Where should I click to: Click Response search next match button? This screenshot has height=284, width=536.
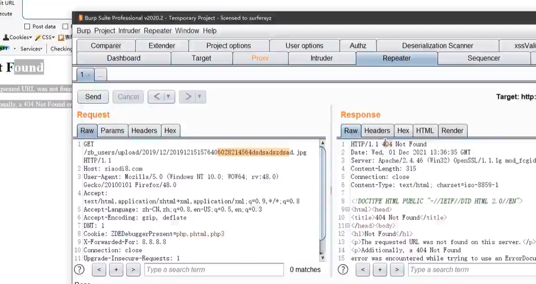(x=397, y=270)
